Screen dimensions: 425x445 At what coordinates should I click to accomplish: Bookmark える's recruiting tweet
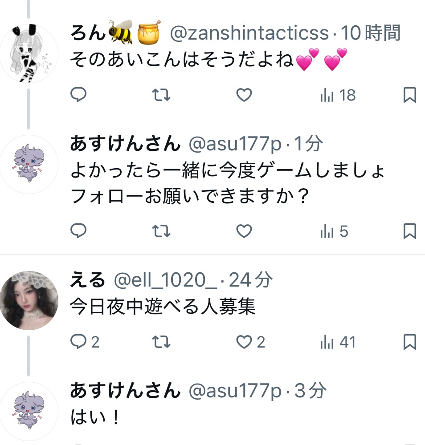click(x=410, y=341)
